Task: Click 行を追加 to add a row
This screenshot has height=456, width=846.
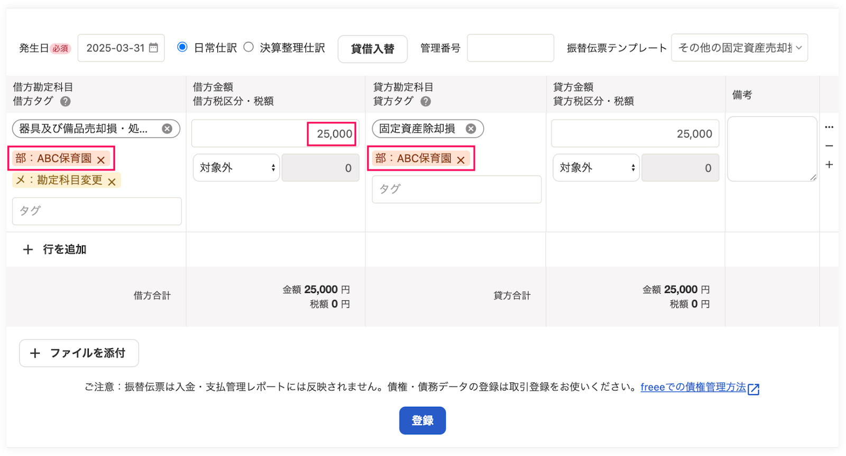Action: 54,249
